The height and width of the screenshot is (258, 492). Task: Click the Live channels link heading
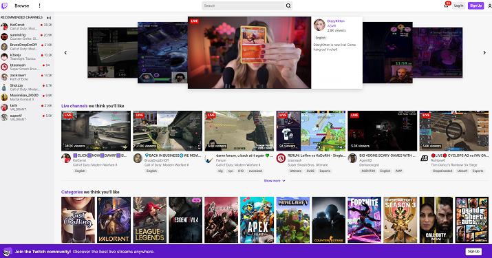pos(74,106)
